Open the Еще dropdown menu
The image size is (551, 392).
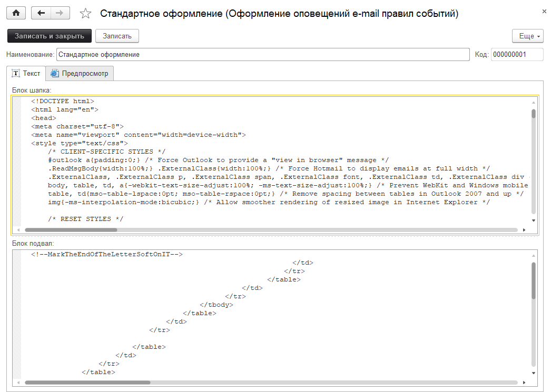[x=529, y=36]
